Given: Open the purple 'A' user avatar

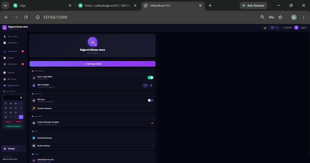Looking at the screenshot, I should [x=296, y=28].
